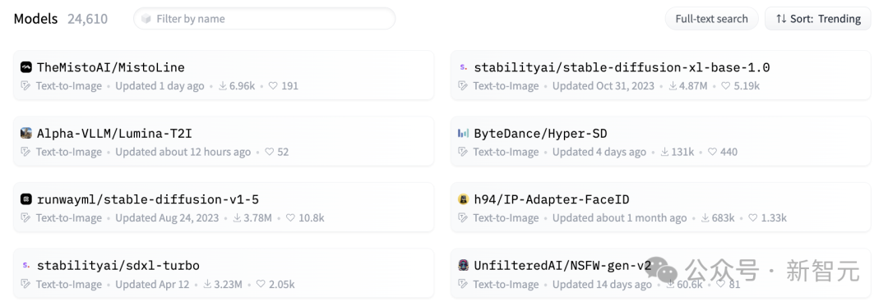The width and height of the screenshot is (888, 306).
Task: Click the ByteDance avatar icon
Action: point(463,133)
